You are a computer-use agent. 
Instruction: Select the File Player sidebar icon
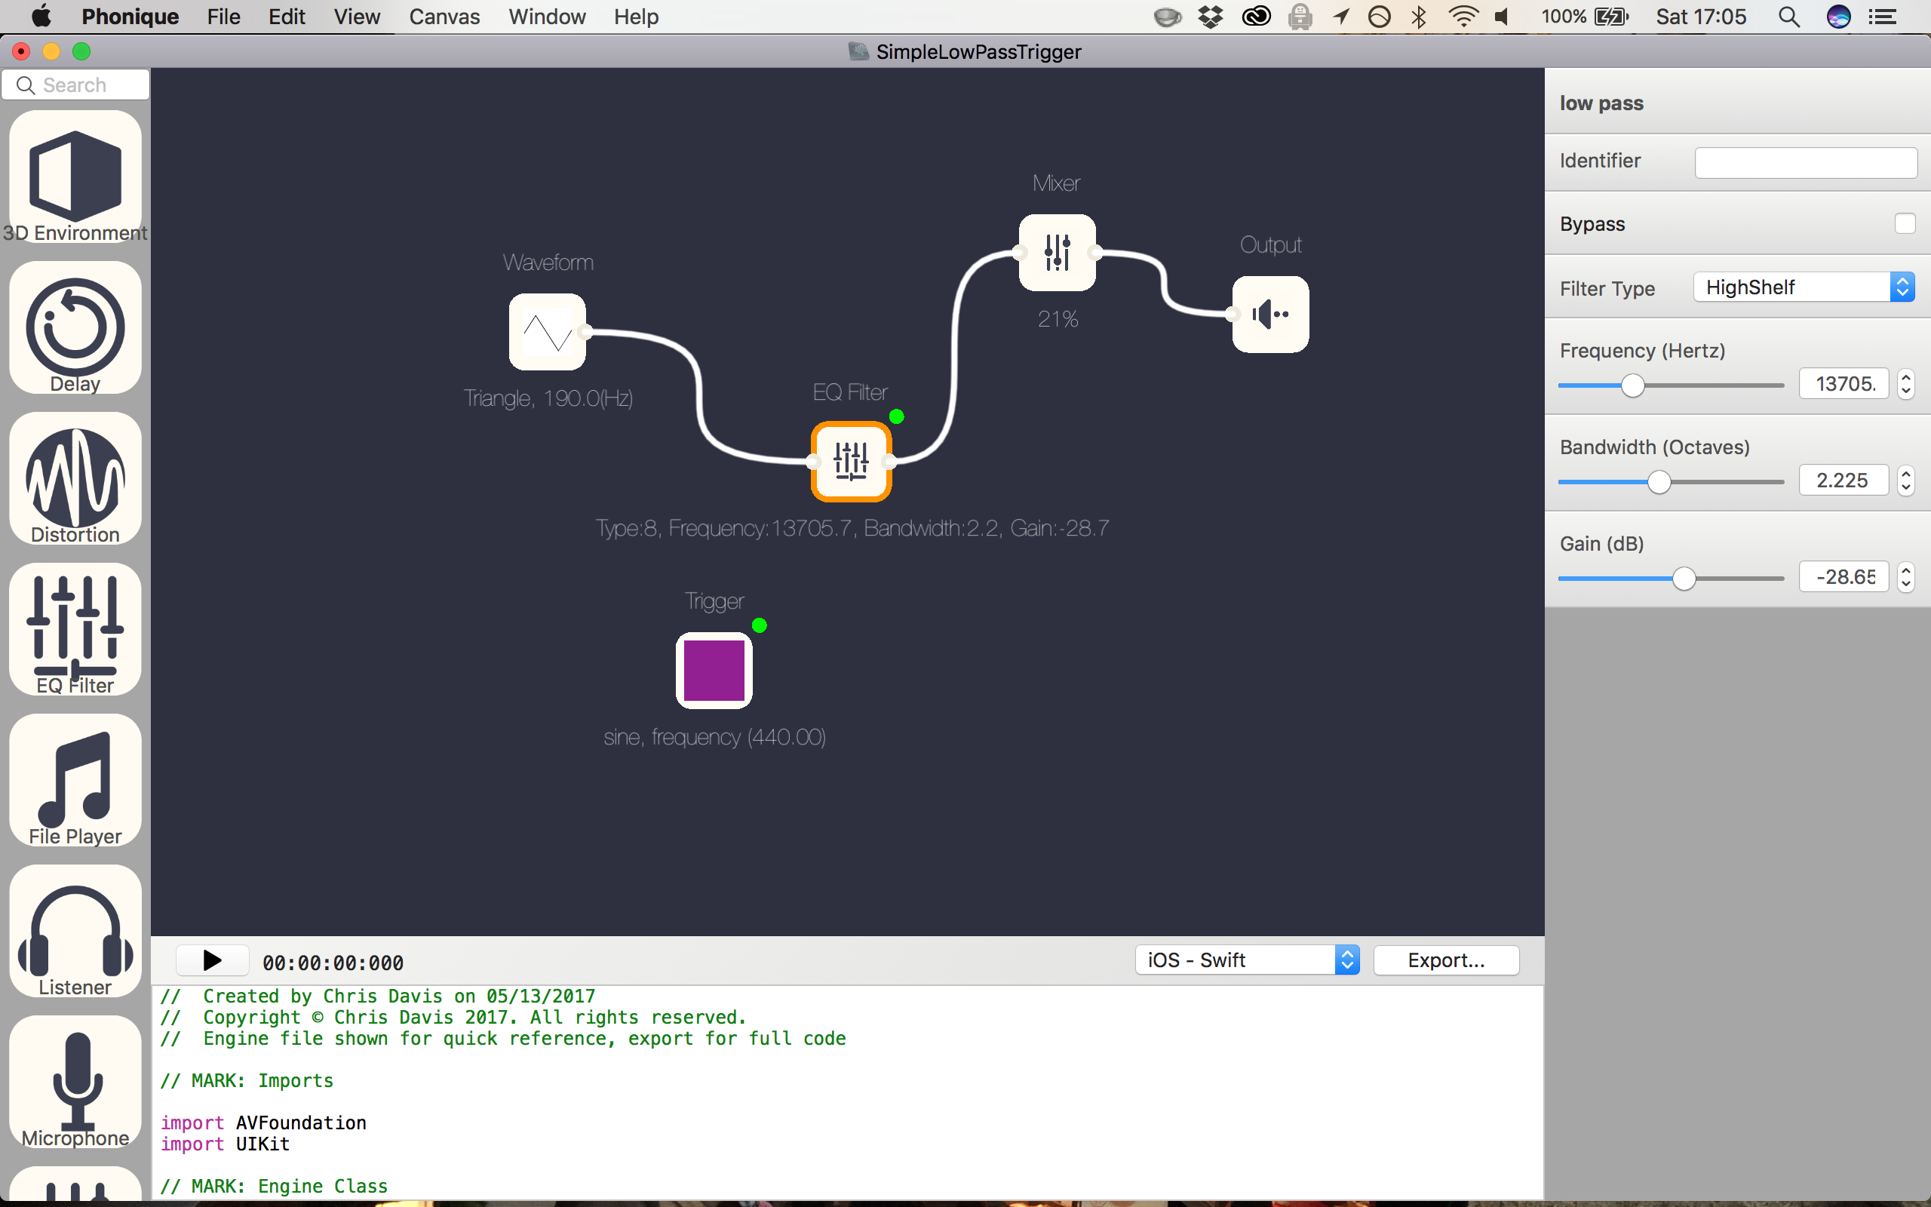(x=75, y=780)
